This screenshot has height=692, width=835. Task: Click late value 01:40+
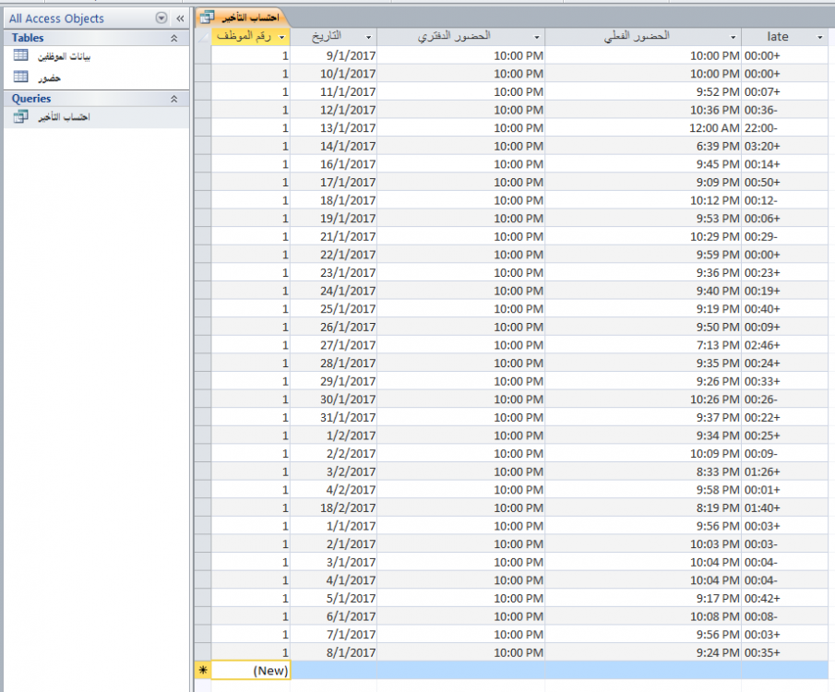click(x=785, y=507)
